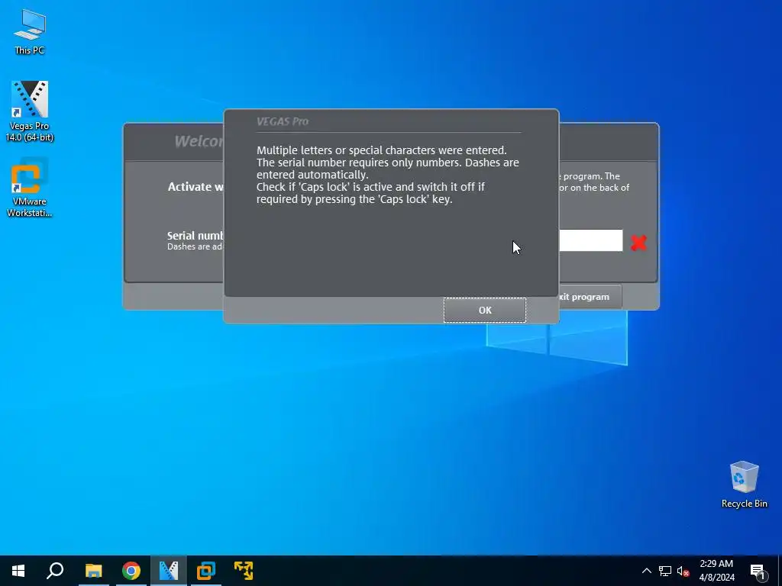782x586 pixels.
Task: Open the Action Center notifications icon
Action: coord(758,571)
